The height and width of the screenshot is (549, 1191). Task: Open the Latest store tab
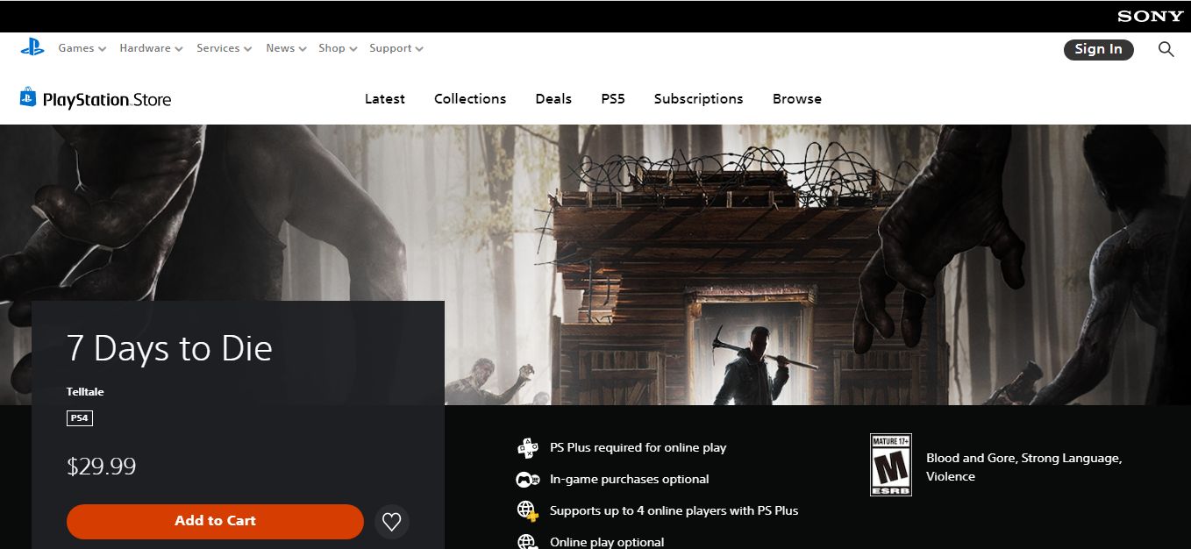385,99
